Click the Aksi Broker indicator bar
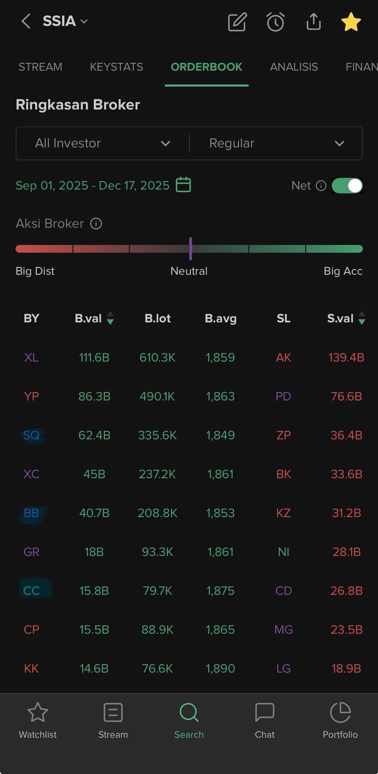378x774 pixels. pyautogui.click(x=189, y=249)
